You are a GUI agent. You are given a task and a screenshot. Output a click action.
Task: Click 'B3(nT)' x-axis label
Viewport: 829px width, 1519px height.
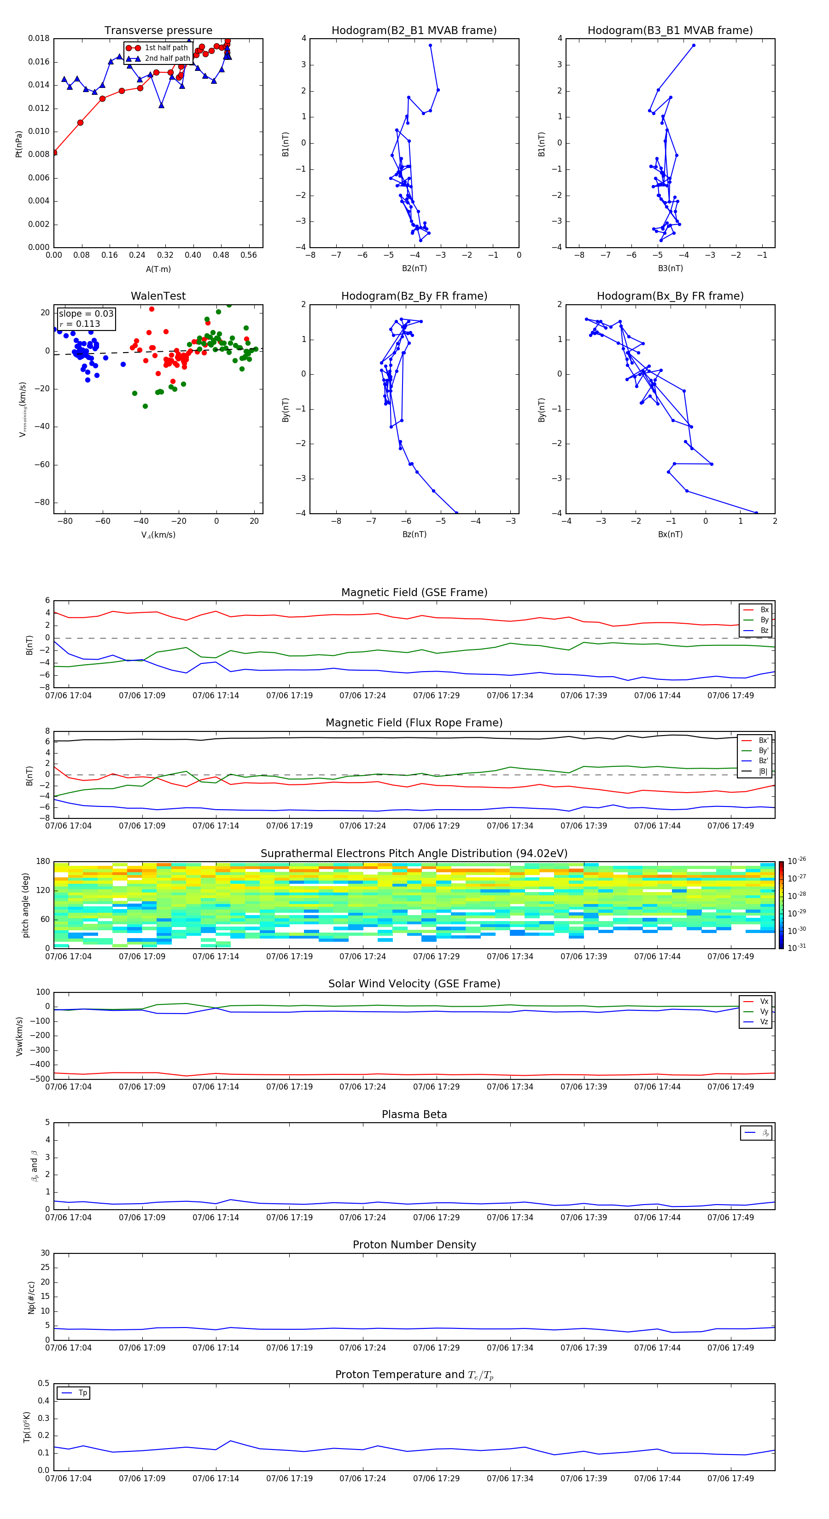point(670,268)
